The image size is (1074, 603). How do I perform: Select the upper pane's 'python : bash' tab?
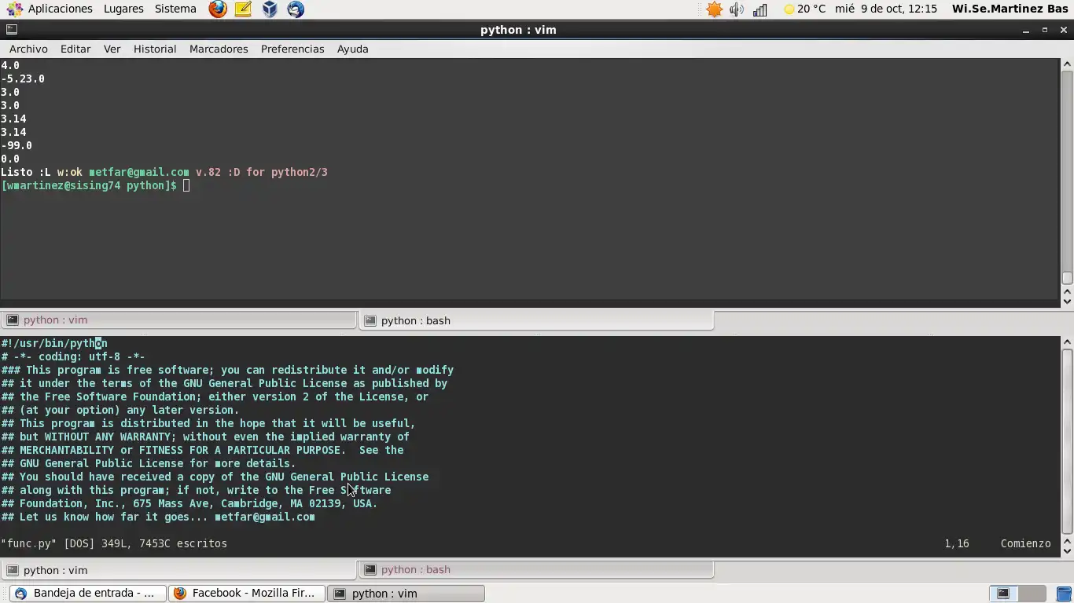pos(536,320)
